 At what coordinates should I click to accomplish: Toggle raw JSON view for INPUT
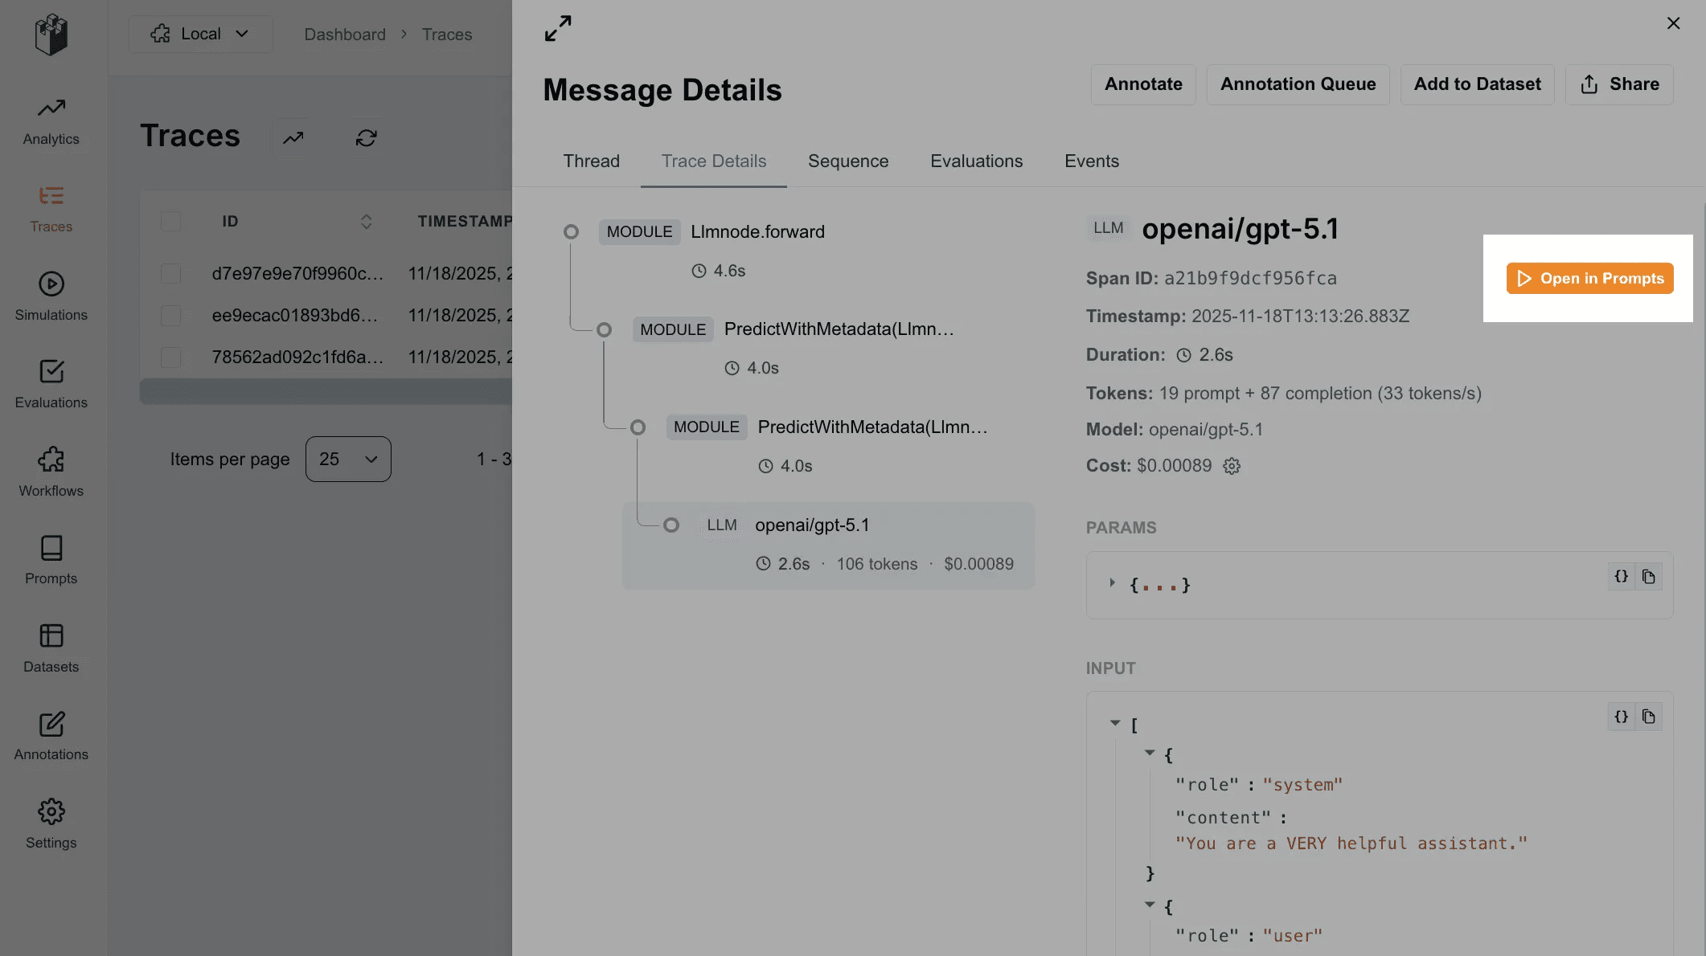1622,717
